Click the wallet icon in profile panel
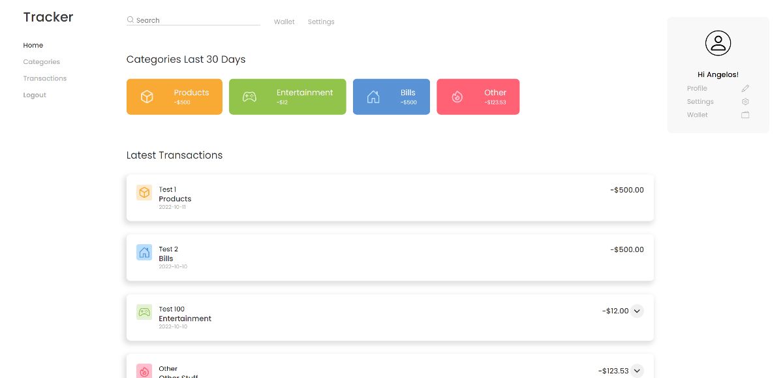783x378 pixels. pos(745,115)
